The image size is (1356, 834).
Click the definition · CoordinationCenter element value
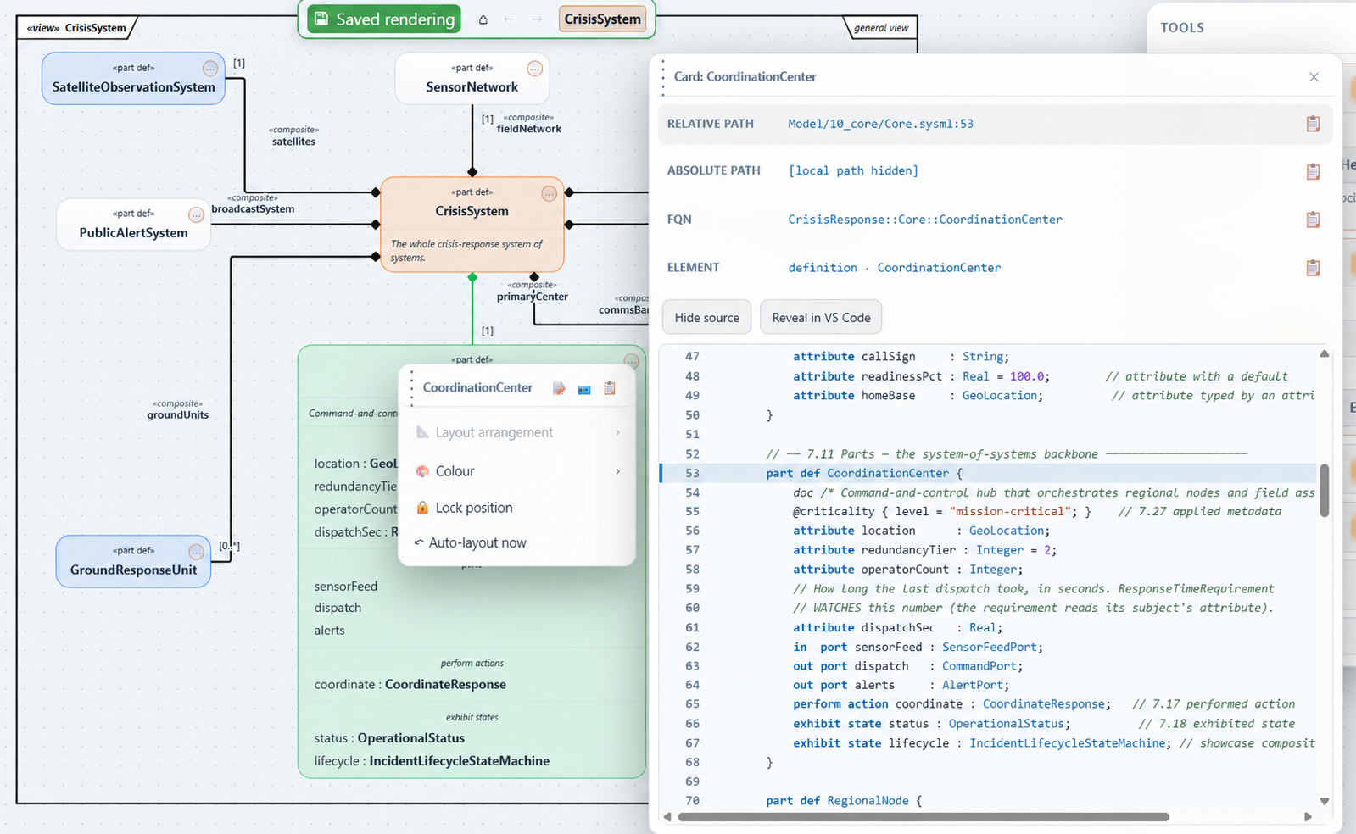(894, 268)
